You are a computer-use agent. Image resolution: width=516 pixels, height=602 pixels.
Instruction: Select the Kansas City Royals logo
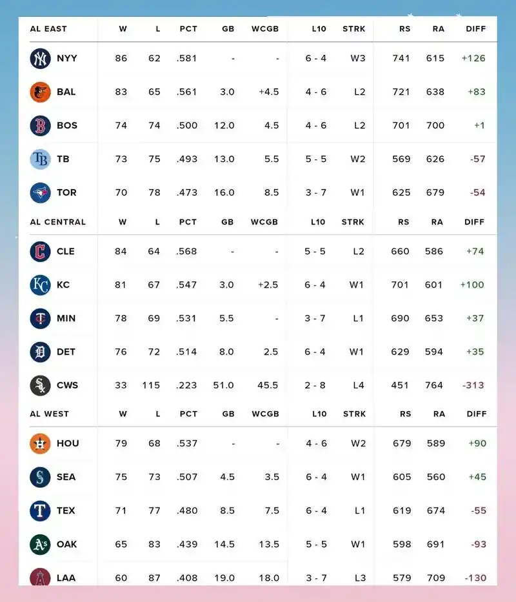coord(40,285)
